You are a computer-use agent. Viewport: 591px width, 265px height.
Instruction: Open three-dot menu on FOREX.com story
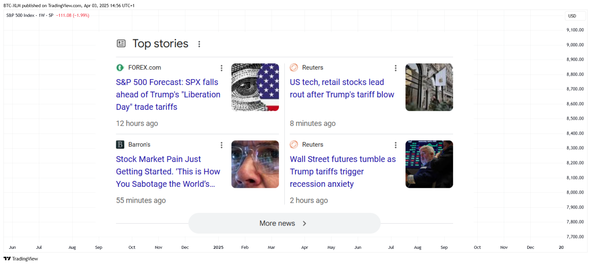(x=222, y=68)
